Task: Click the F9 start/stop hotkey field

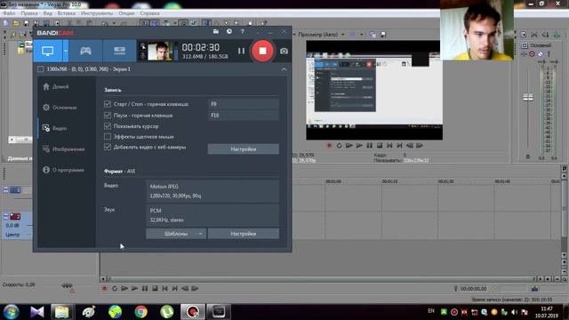Action: tap(244, 104)
